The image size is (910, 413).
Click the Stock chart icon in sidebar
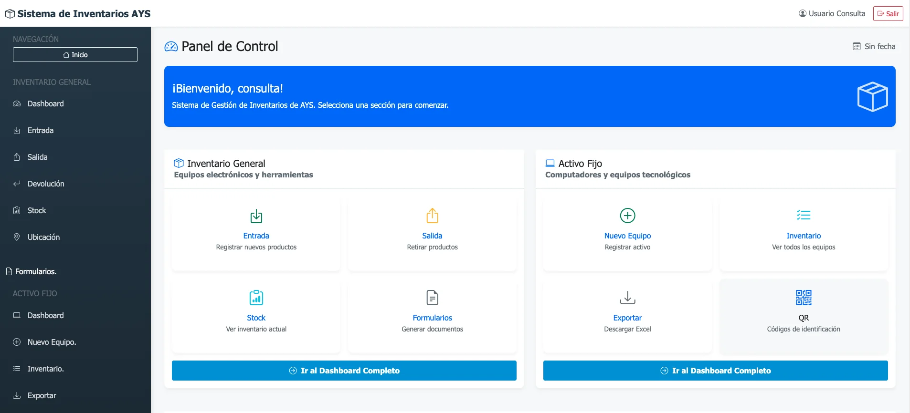coord(17,210)
